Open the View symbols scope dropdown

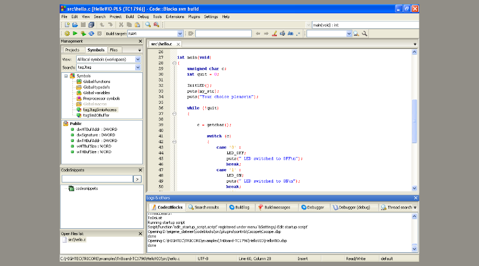tap(138, 60)
